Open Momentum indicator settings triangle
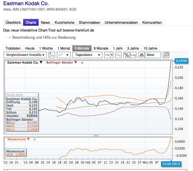The width and height of the screenshot is (193, 171). tap(28, 139)
